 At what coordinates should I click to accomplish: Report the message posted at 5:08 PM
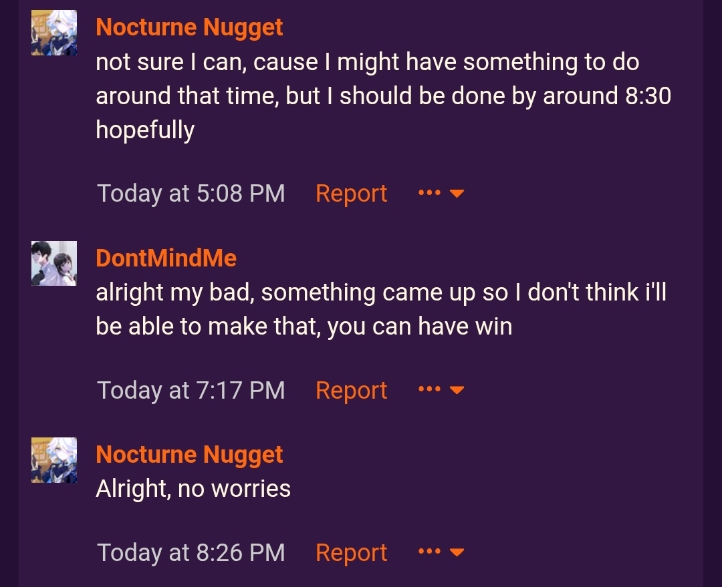click(351, 194)
